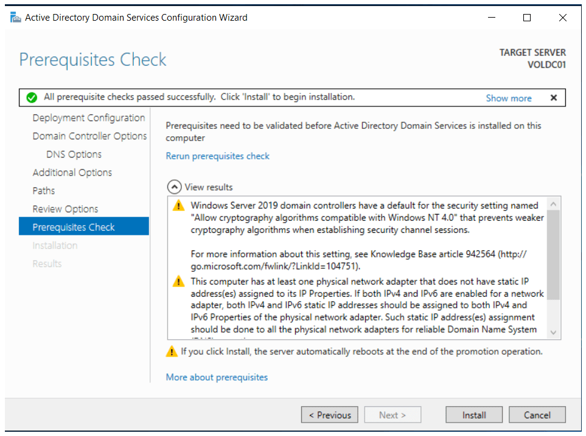Viewport: 586px width, 436px height.
Task: Click warning icon beside cryptography message
Action: [178, 206]
